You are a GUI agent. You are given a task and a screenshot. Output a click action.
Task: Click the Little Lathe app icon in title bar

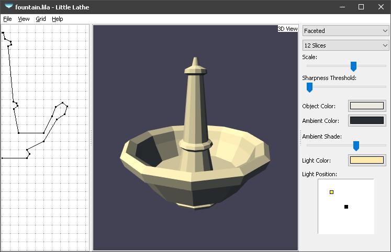tap(8, 7)
